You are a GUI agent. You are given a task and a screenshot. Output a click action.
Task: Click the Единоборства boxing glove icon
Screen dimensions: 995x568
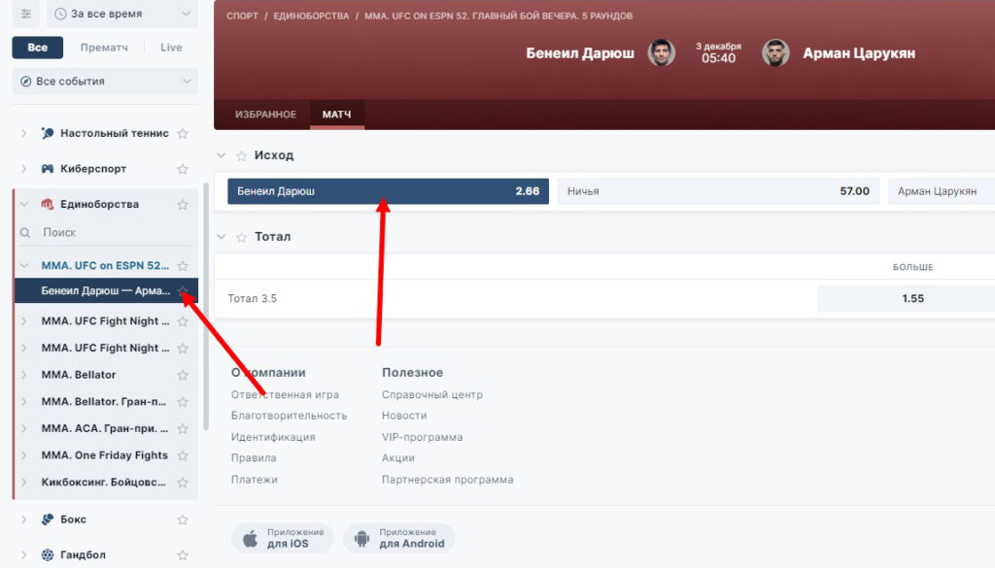(x=48, y=204)
